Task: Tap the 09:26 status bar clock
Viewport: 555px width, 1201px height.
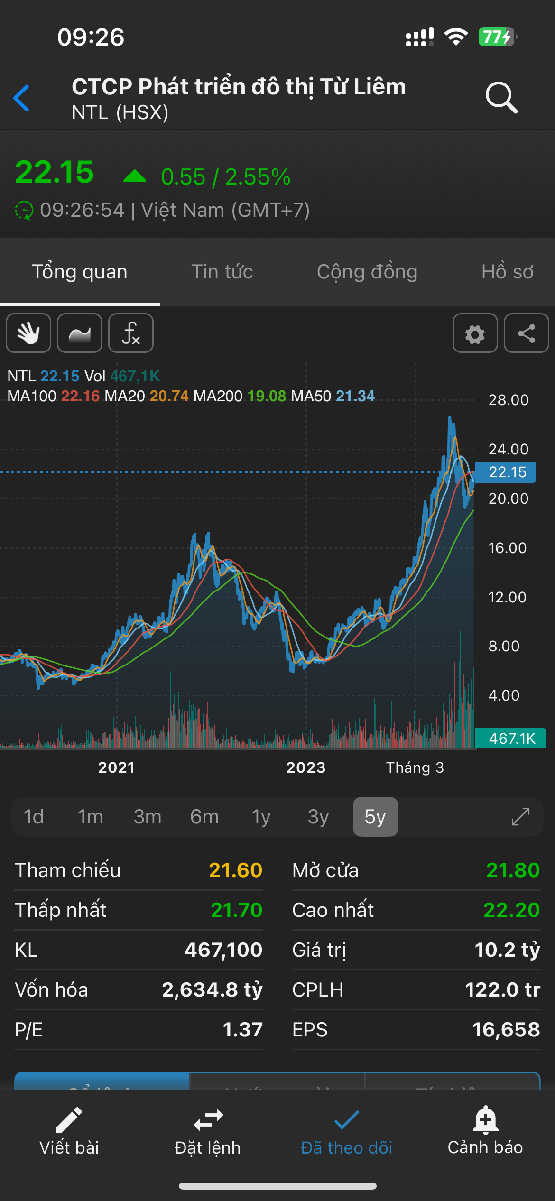Action: [91, 37]
